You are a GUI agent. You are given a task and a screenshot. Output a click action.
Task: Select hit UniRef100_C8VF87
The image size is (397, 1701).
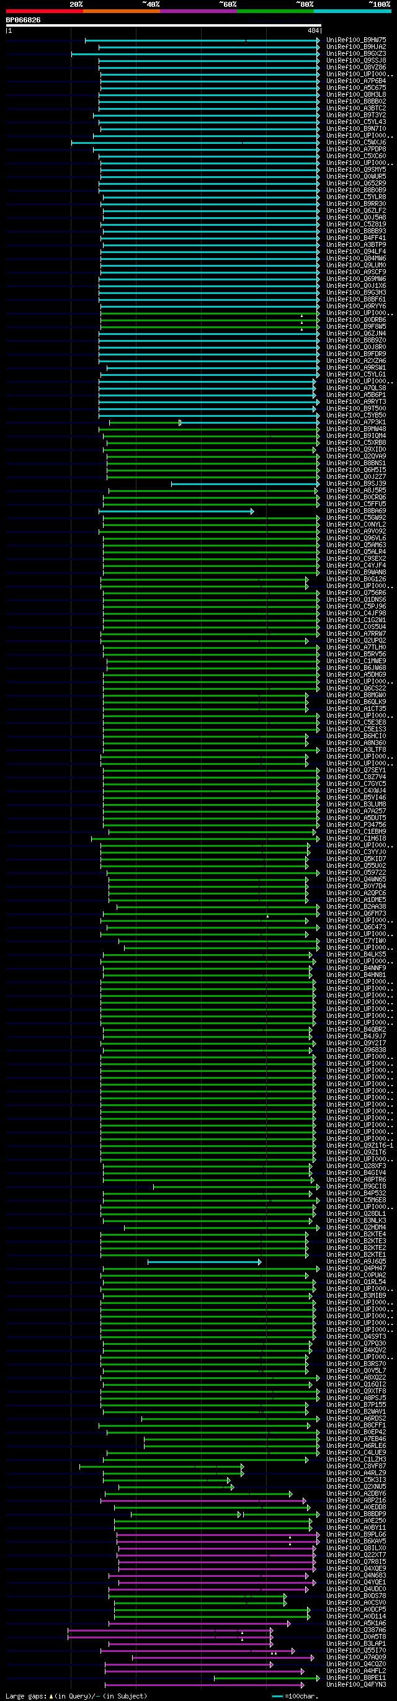click(x=356, y=1466)
